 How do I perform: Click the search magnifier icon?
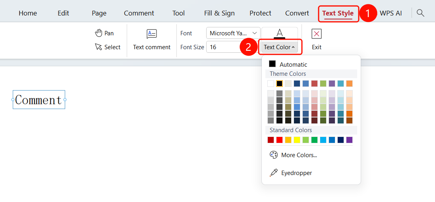click(421, 13)
